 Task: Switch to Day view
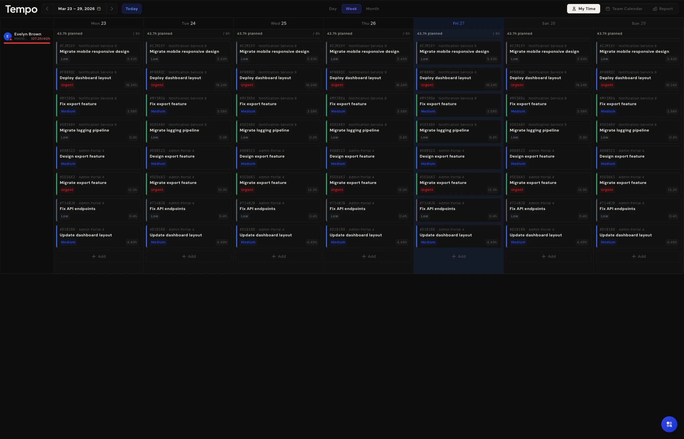coord(333,9)
